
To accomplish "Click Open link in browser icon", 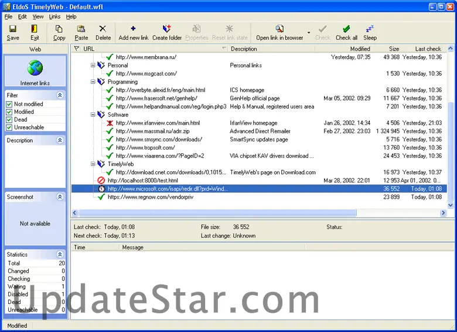I will click(x=279, y=29).
